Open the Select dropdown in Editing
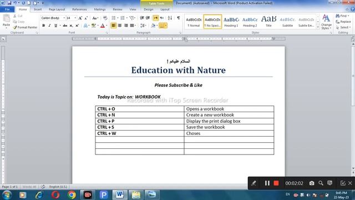The height and width of the screenshot is (200, 355). (x=343, y=27)
